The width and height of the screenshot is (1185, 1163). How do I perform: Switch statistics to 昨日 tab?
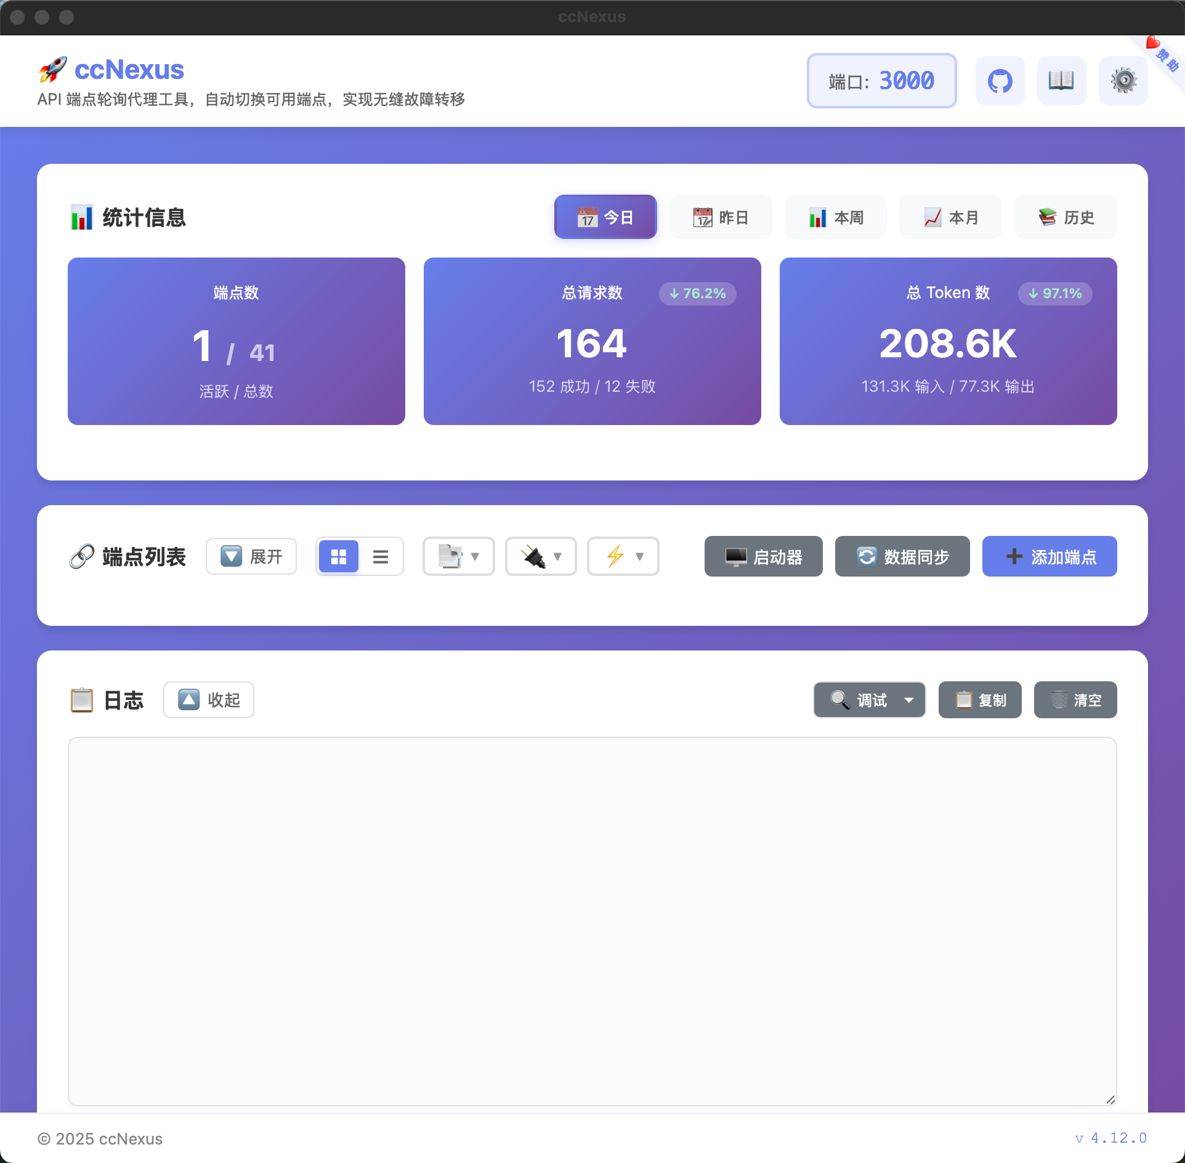(x=720, y=217)
